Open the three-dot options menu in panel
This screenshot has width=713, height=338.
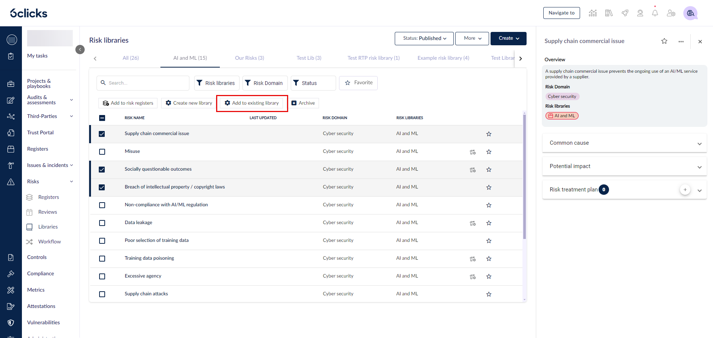(681, 42)
